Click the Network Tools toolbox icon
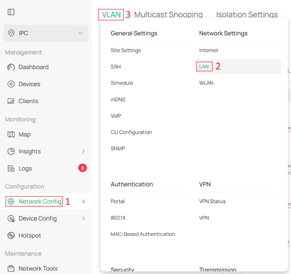This screenshot has height=274, width=291. 11,268
